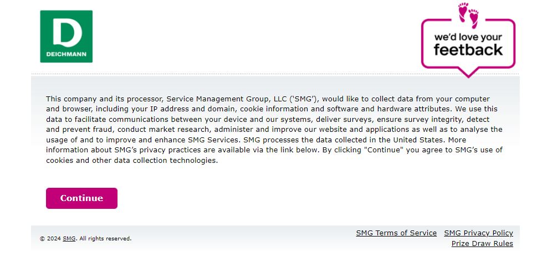Click 'Service Management Group, LLC' in the paragraph

click(x=227, y=99)
